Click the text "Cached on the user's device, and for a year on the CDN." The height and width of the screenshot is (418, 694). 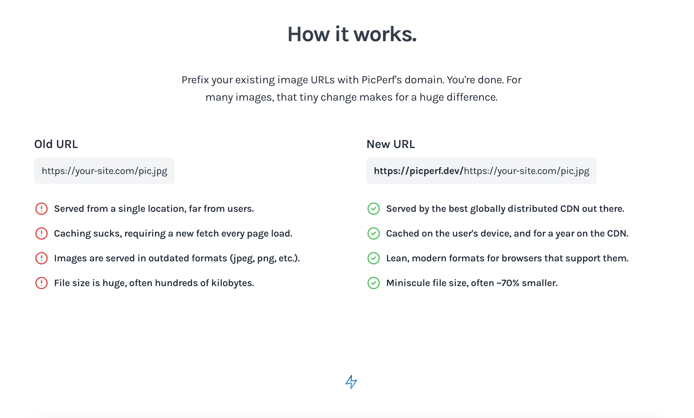click(x=507, y=234)
